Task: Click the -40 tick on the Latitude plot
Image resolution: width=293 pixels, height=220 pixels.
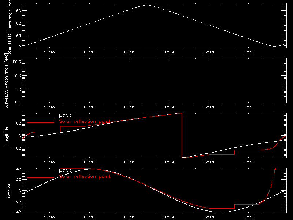Action: (17, 212)
